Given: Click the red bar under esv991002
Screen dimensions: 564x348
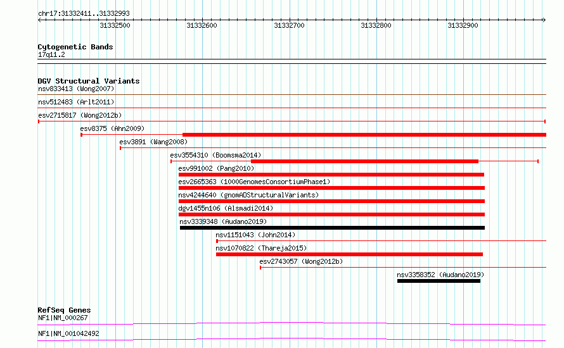Looking at the screenshot, I should [331, 175].
